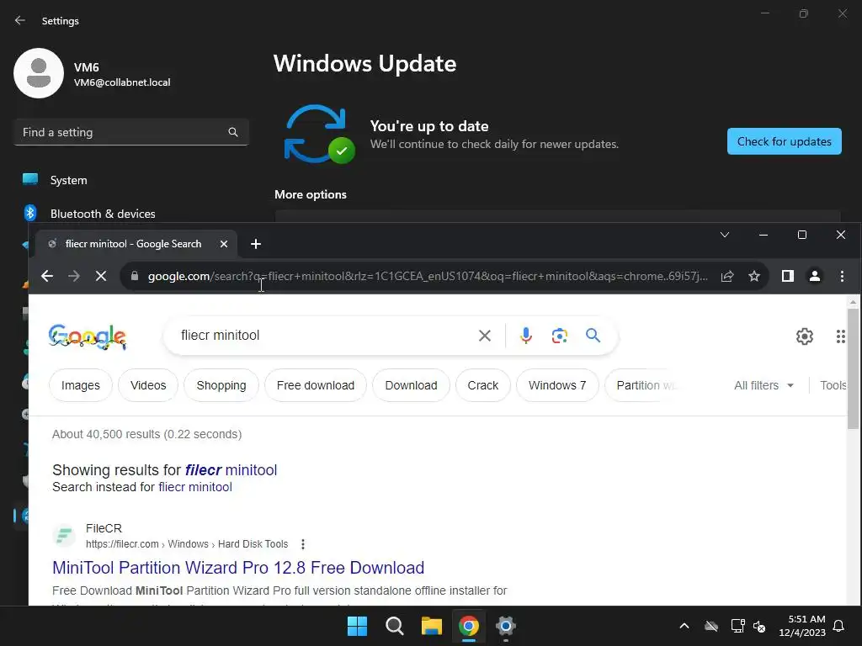Open Windows Start menu
The height and width of the screenshot is (646, 862).
pos(357,626)
